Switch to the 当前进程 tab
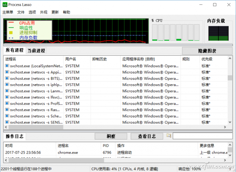This screenshot has width=236, height=172. (36, 51)
